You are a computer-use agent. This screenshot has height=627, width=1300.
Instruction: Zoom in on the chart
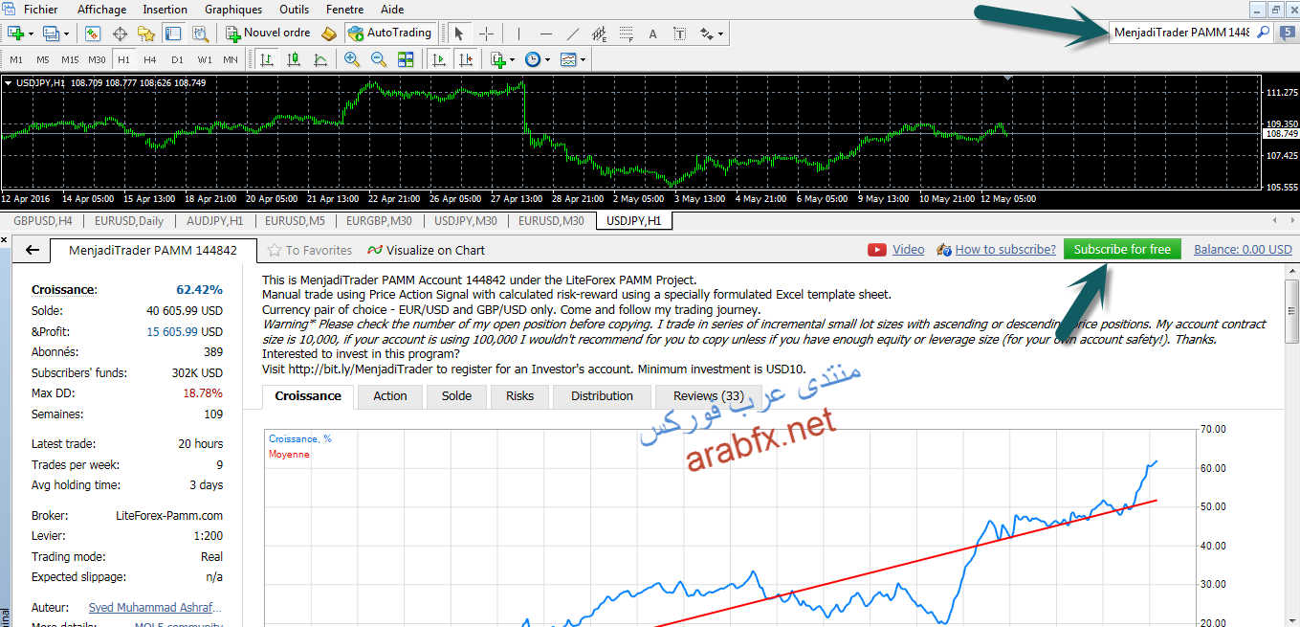[352, 59]
